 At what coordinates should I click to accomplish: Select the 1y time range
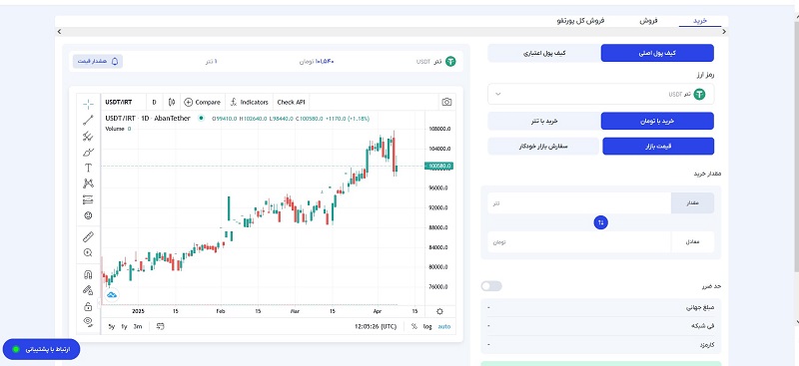point(124,326)
